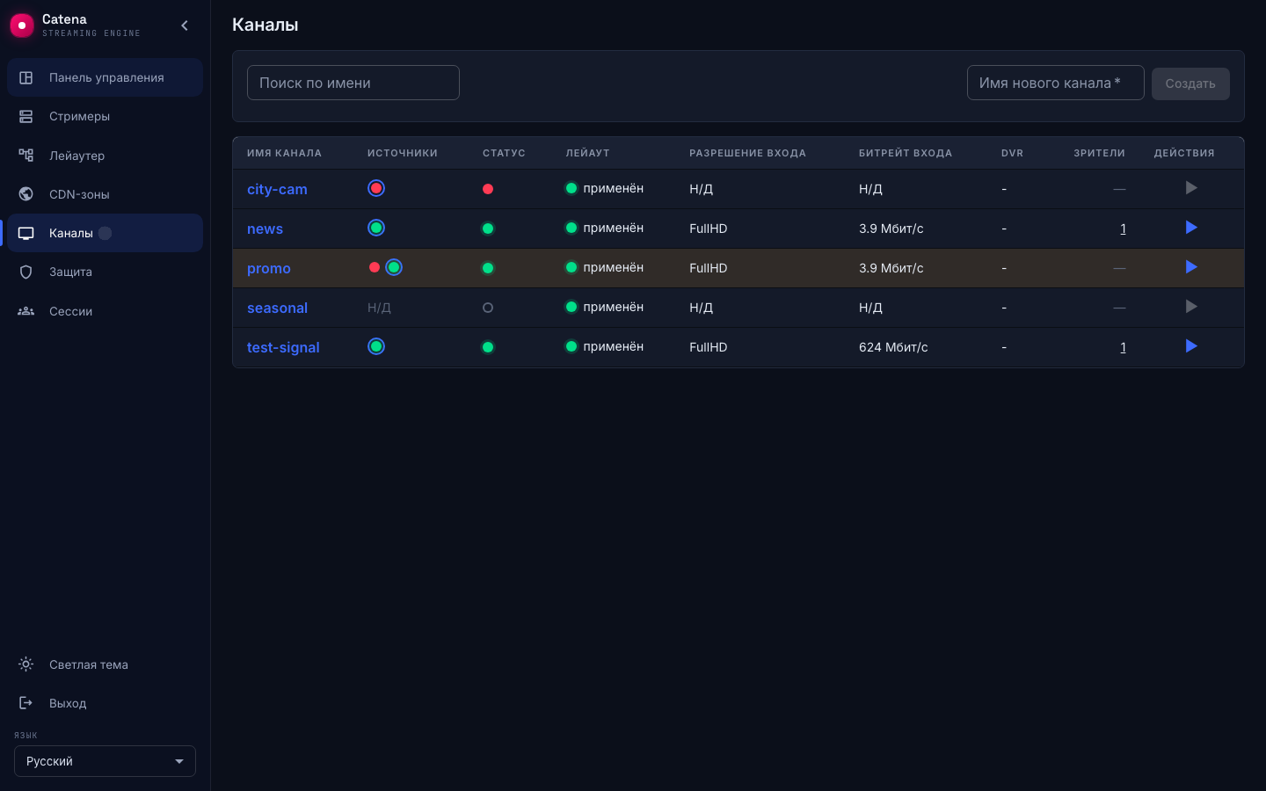This screenshot has width=1266, height=791.
Task: Open the Лейаутер section
Action: pyautogui.click(x=105, y=156)
